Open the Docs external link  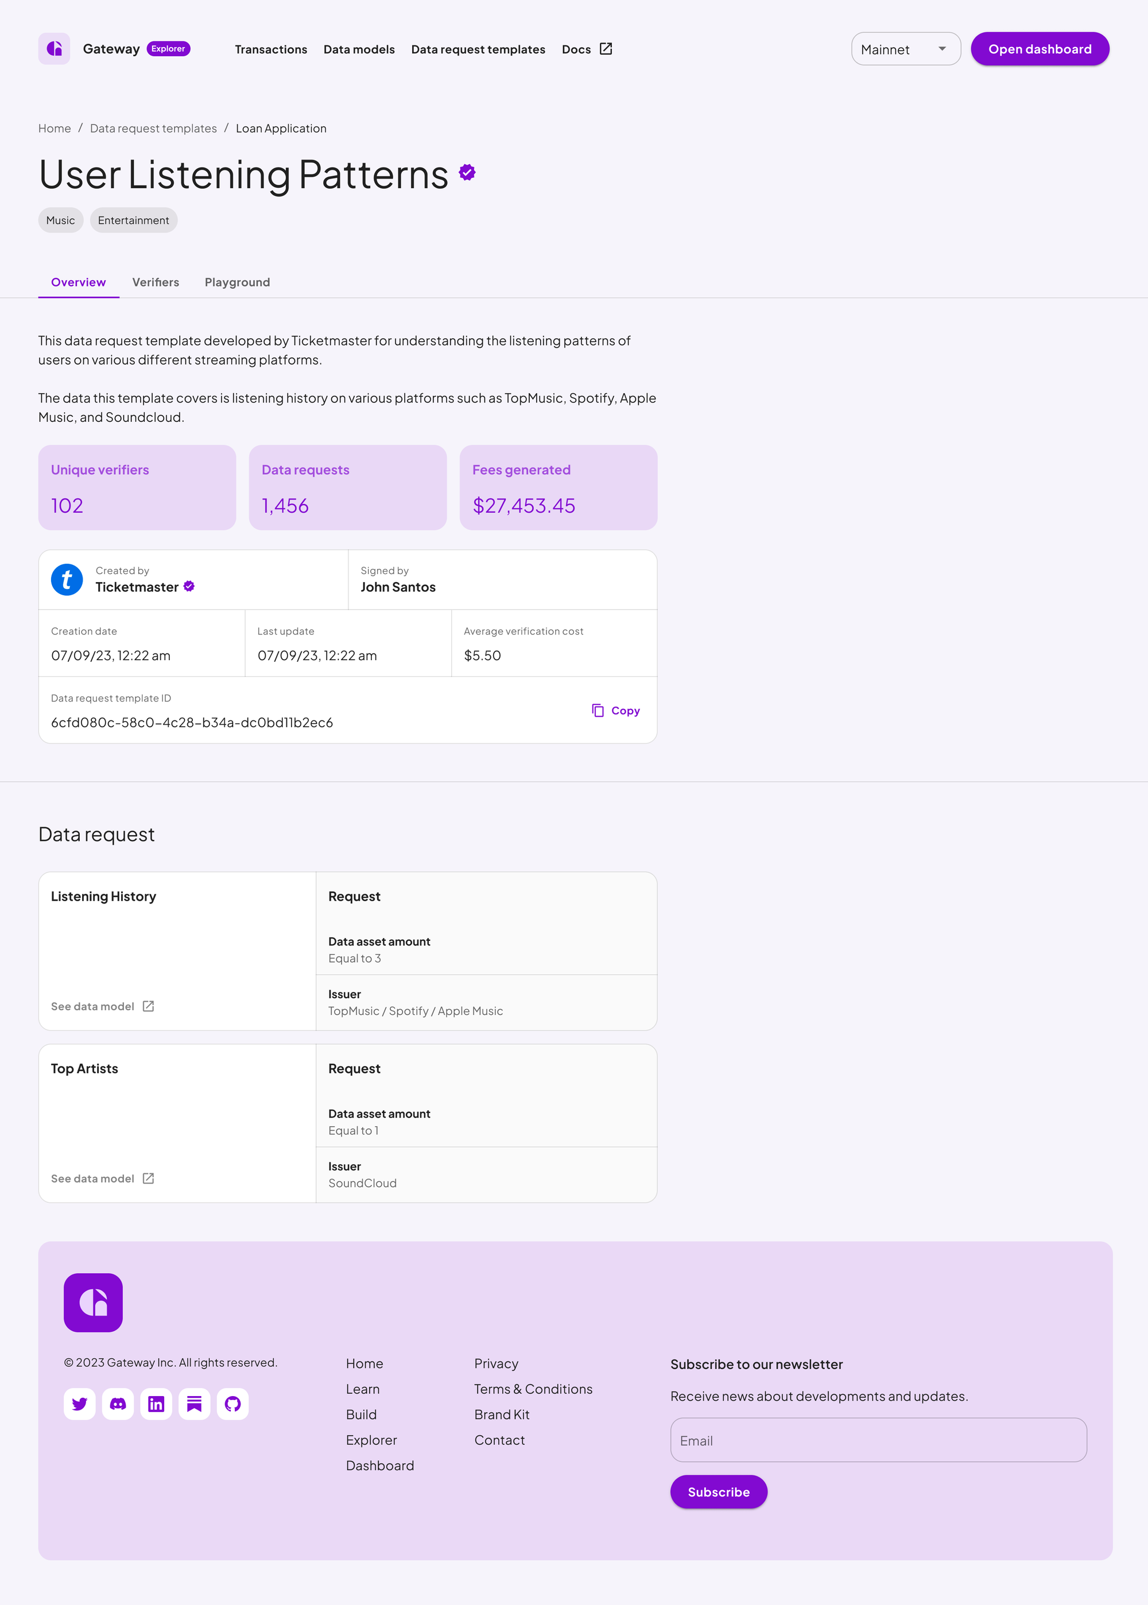click(587, 49)
